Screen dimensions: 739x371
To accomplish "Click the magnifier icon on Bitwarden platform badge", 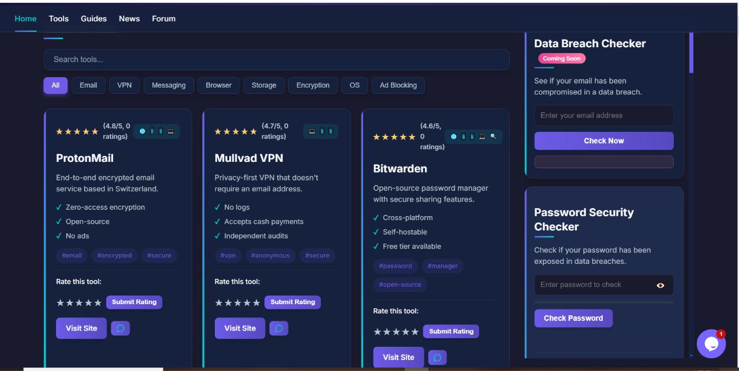I will [x=493, y=137].
